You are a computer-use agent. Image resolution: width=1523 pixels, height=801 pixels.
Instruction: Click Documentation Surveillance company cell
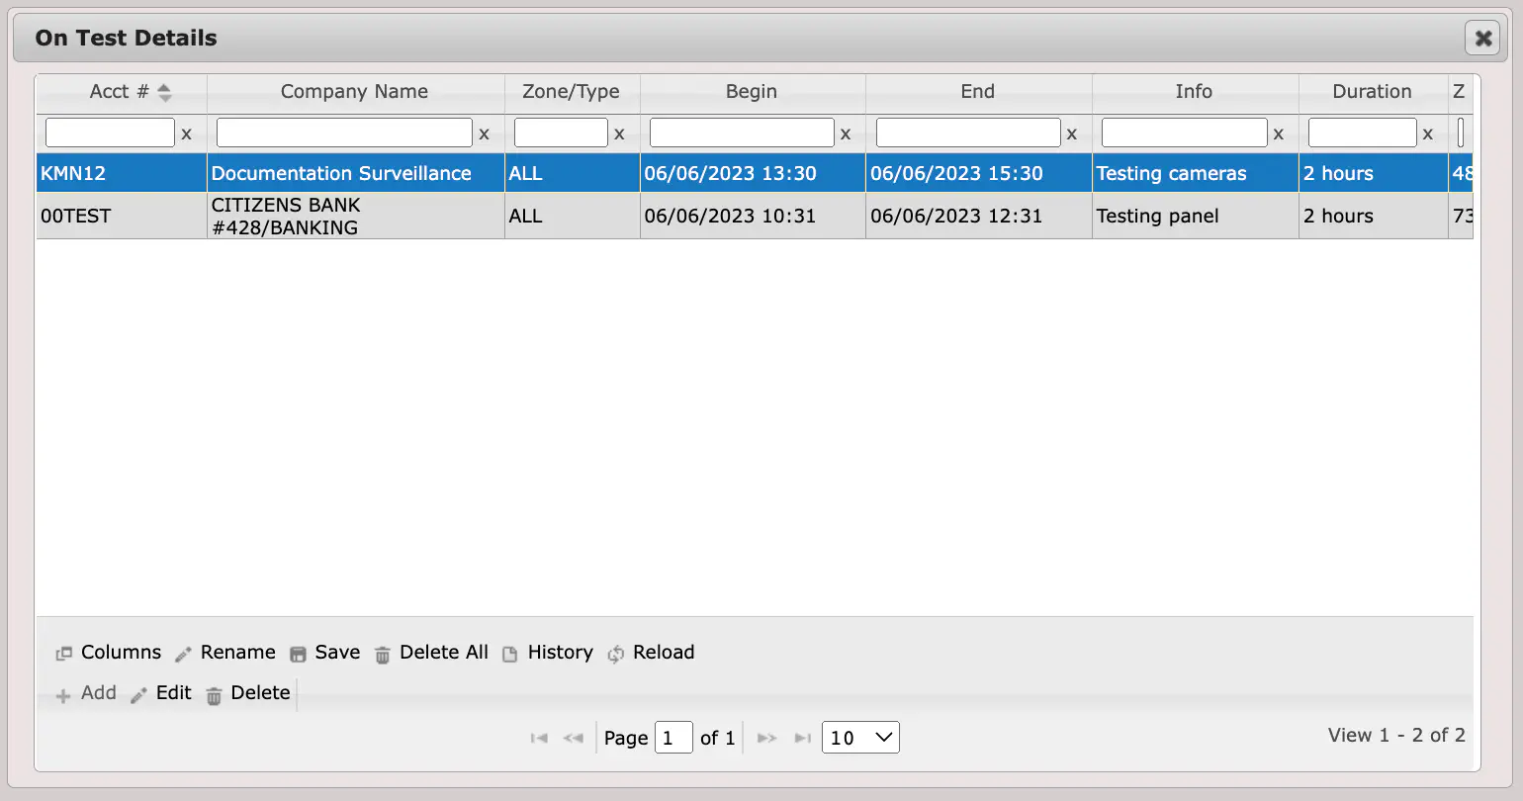click(355, 173)
